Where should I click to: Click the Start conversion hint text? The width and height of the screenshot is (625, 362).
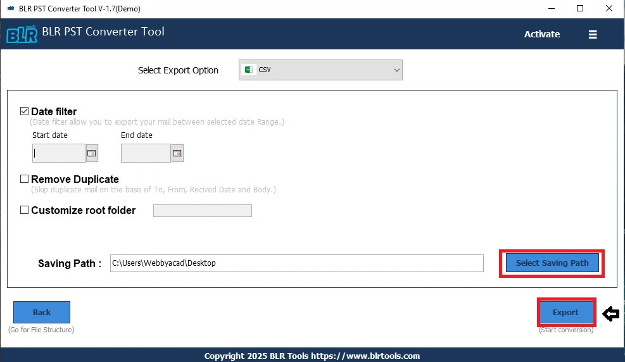pos(566,330)
